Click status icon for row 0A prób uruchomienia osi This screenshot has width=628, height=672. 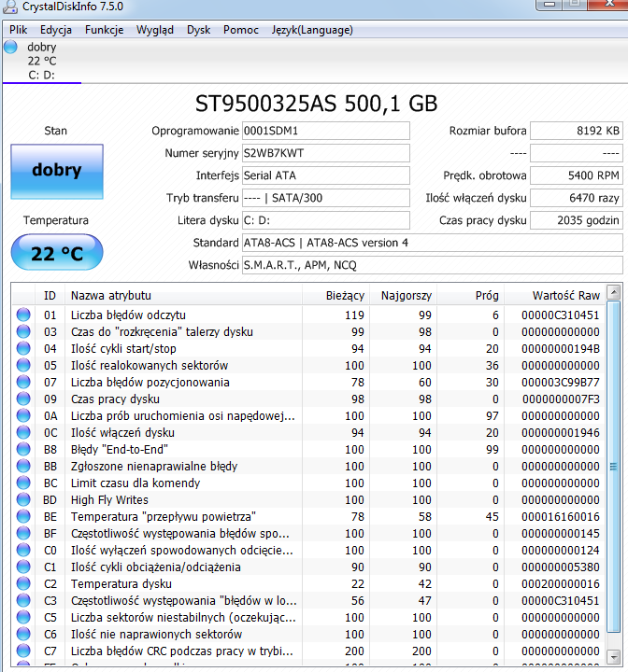click(23, 415)
